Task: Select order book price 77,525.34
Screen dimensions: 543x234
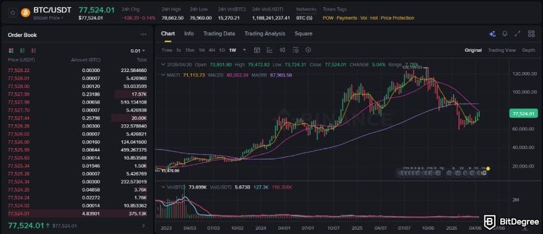Action: tap(18, 166)
